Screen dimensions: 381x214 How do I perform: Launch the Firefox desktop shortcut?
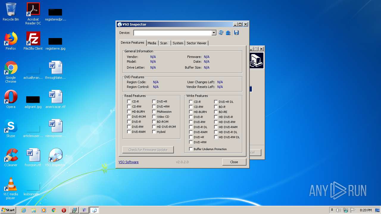coord(11,41)
